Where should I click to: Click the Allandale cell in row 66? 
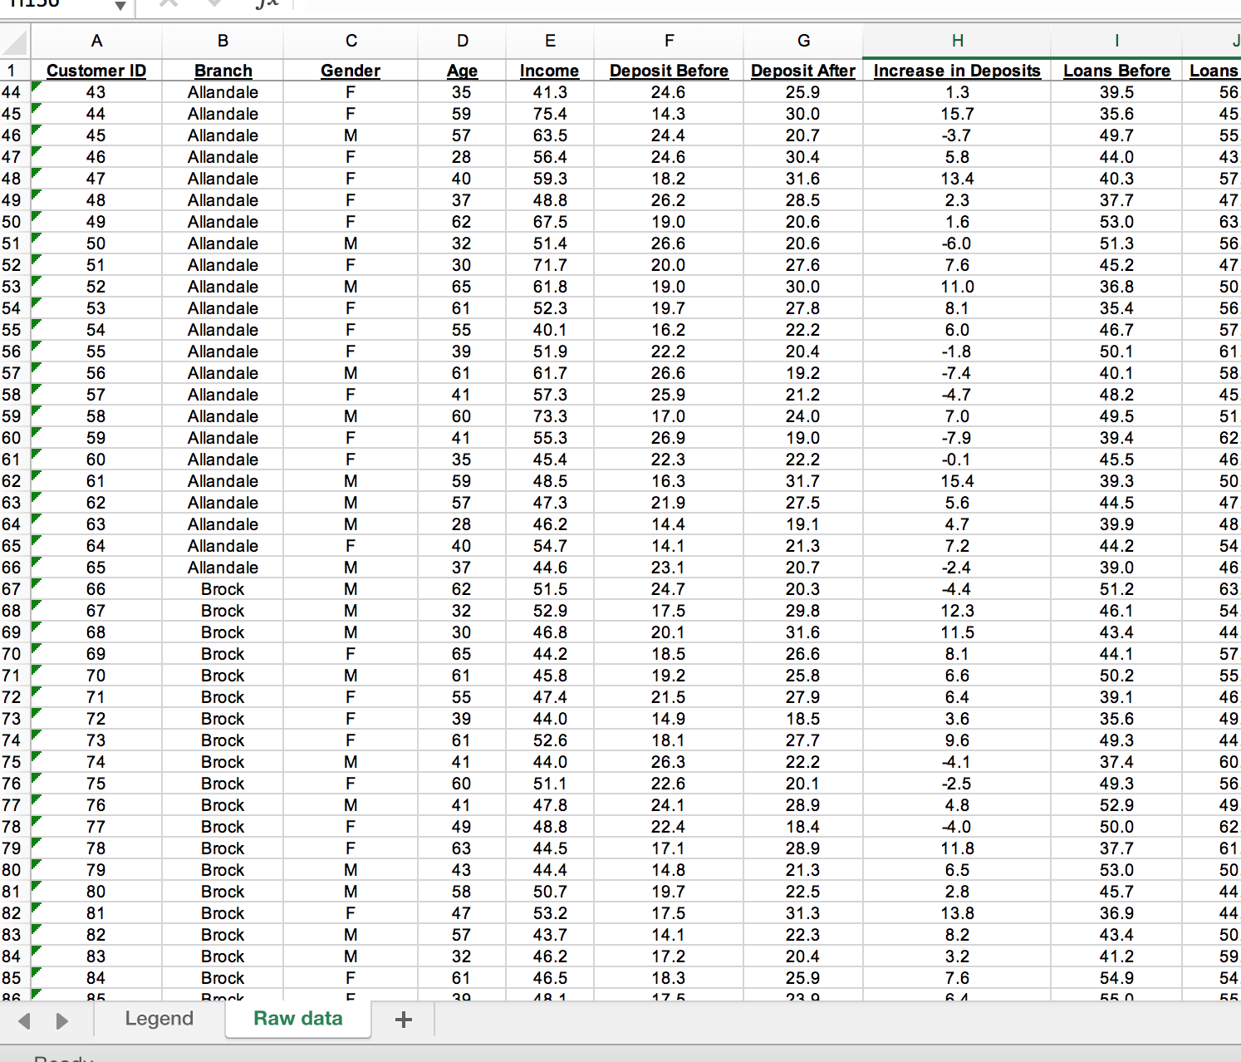point(223,568)
